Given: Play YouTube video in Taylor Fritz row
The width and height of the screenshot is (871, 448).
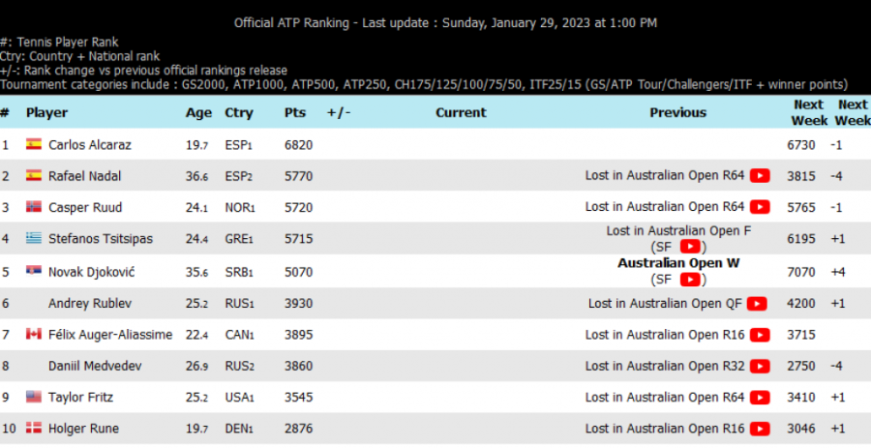Looking at the screenshot, I should pos(760,398).
